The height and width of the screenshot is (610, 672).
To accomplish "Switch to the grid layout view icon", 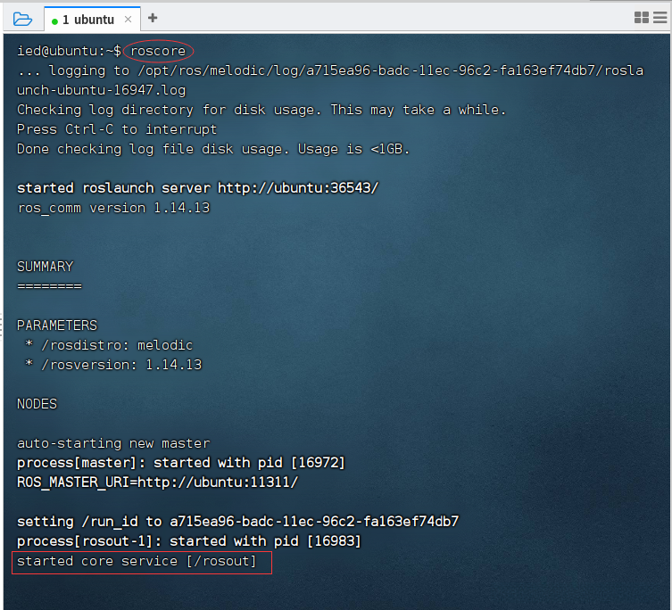I will pos(641,18).
